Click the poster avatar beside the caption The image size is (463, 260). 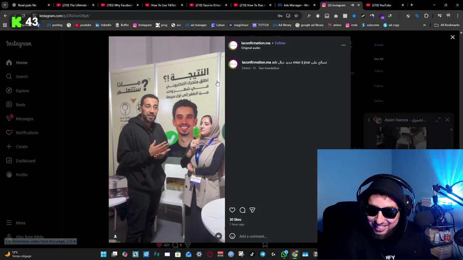(x=233, y=65)
